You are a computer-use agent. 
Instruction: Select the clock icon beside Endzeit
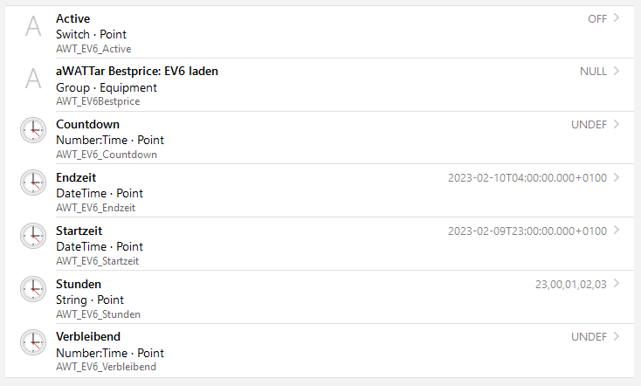[x=33, y=183]
